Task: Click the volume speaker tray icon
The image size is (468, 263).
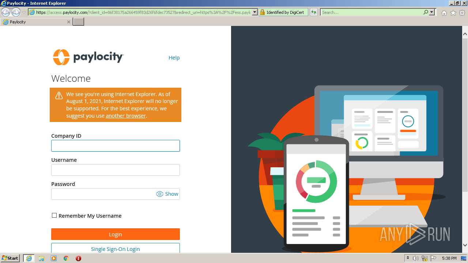Action: click(x=416, y=258)
